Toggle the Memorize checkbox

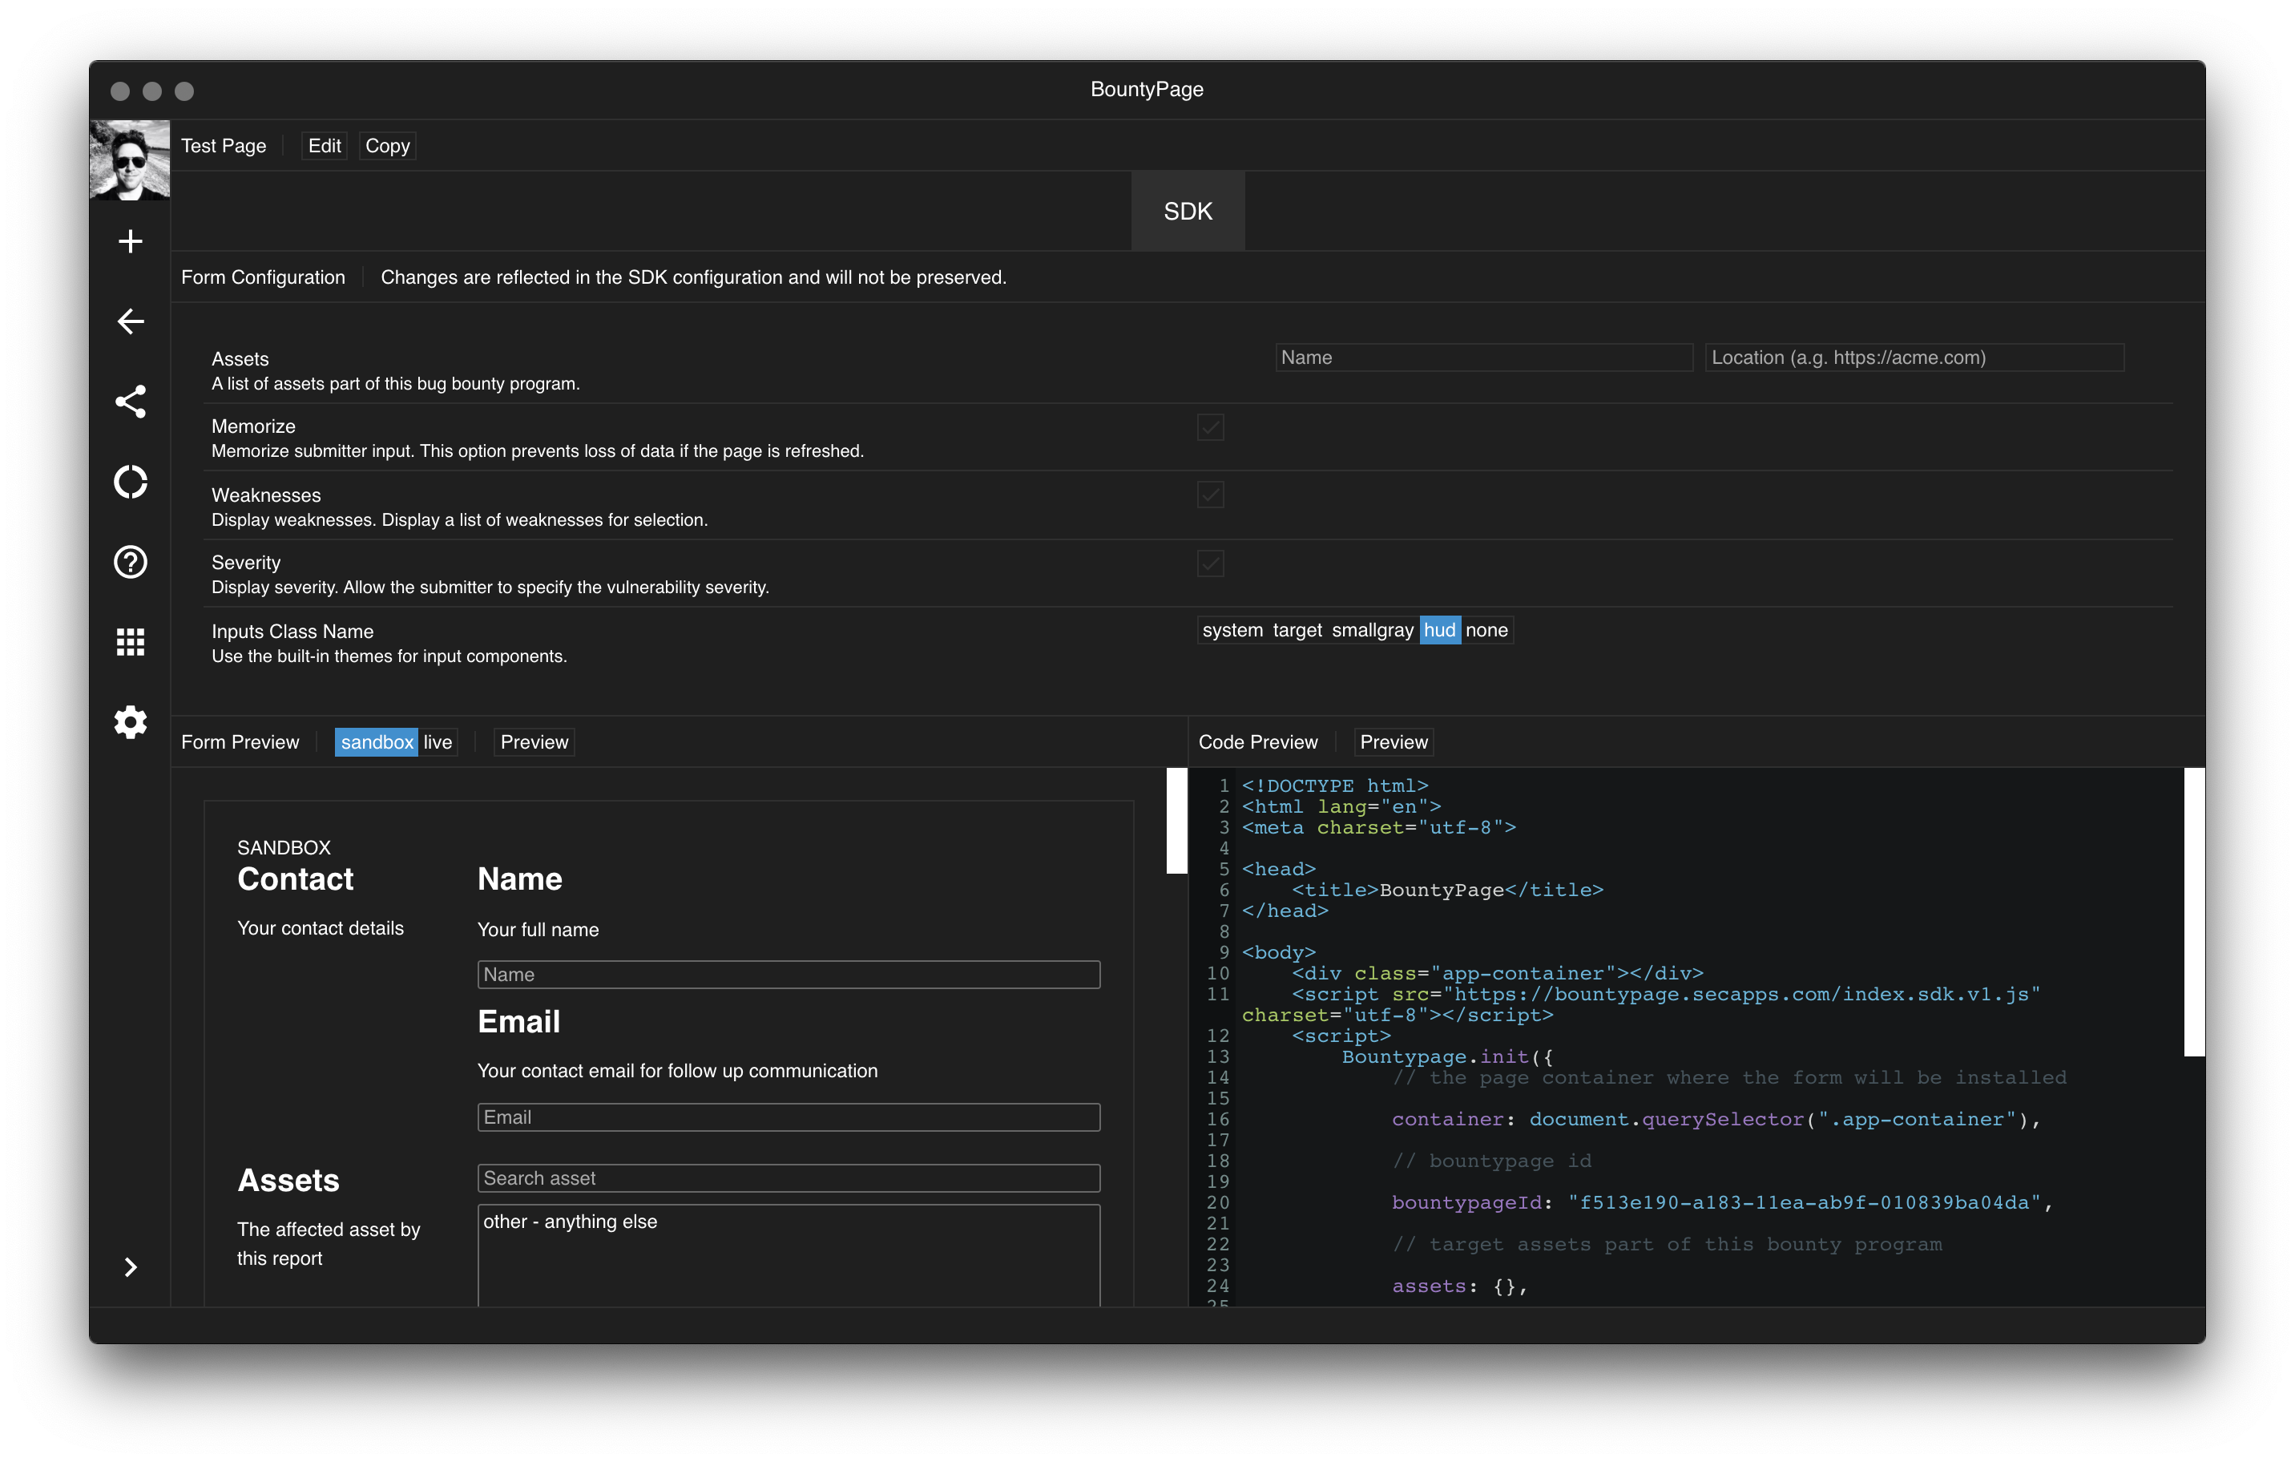(1209, 427)
